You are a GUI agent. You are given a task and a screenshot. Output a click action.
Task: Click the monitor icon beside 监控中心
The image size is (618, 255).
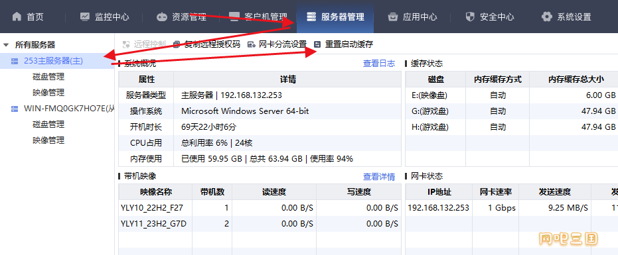click(x=85, y=17)
